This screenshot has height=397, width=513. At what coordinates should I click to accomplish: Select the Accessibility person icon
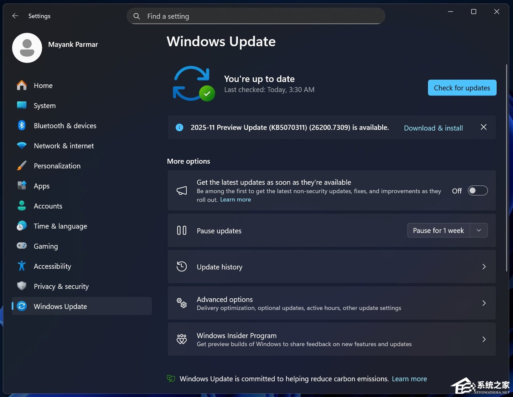(21, 266)
